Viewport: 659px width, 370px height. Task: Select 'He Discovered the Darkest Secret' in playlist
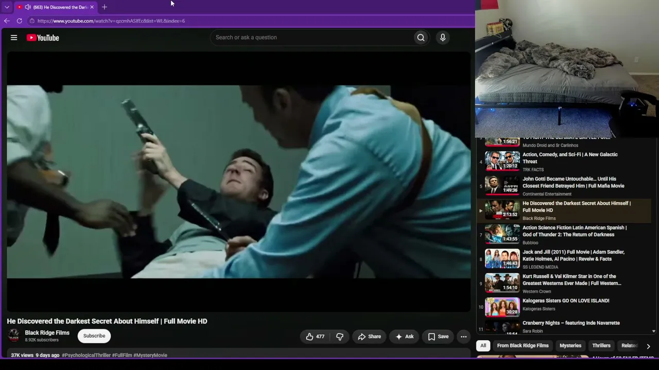coord(577,207)
